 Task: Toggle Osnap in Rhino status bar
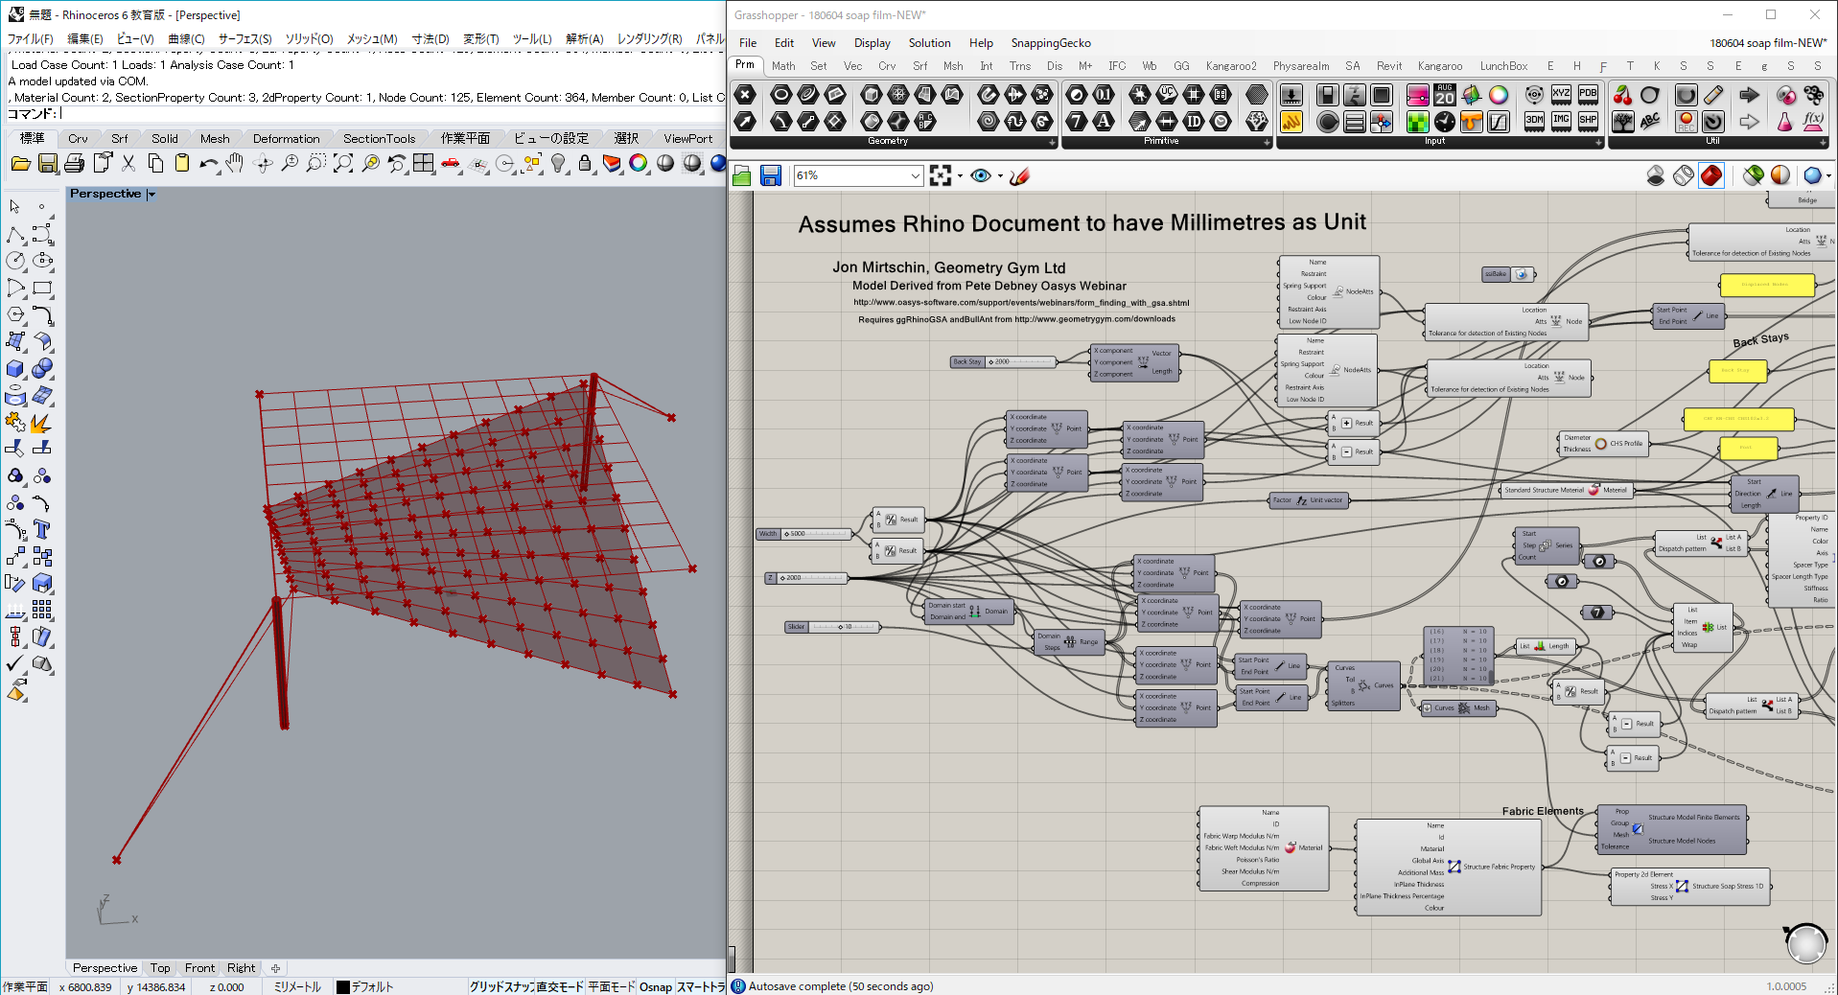(x=656, y=986)
